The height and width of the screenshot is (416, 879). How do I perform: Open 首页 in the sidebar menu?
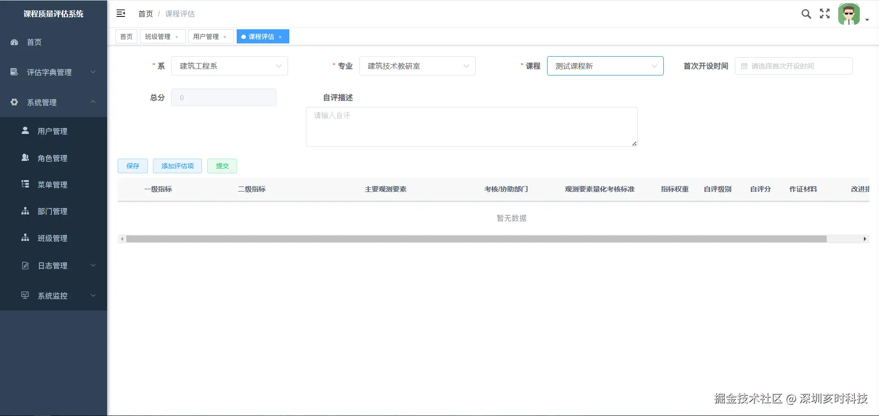(x=54, y=42)
